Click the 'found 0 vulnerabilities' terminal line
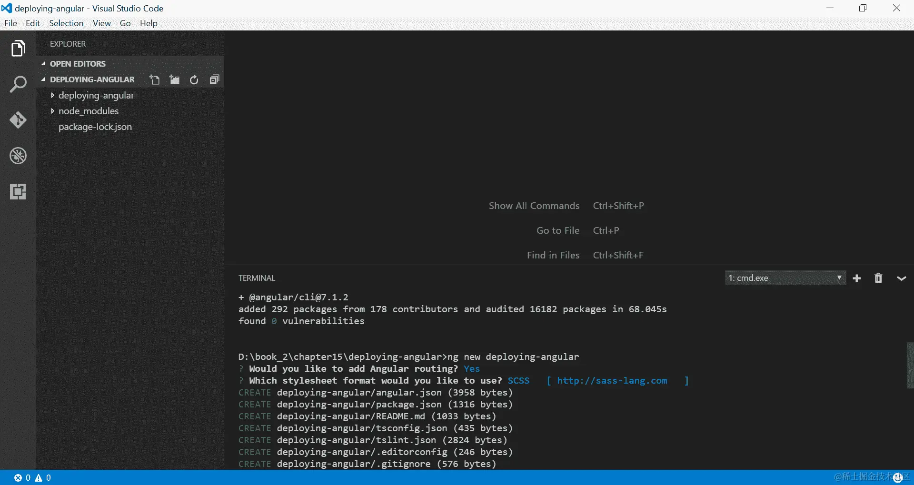 301,321
